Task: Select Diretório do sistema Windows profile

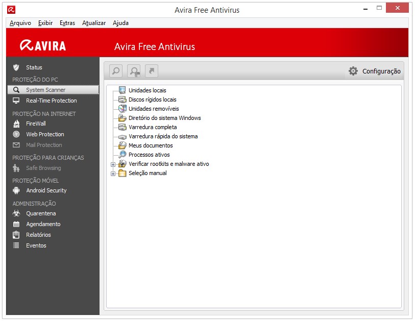Action: coord(165,118)
